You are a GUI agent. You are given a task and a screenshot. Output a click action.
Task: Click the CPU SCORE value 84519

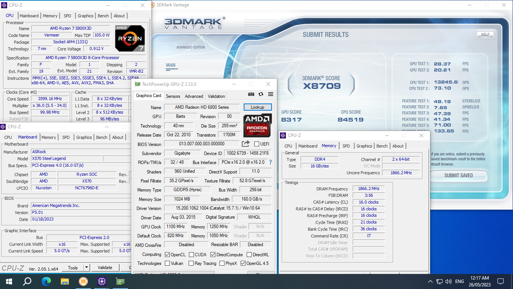coord(350,120)
